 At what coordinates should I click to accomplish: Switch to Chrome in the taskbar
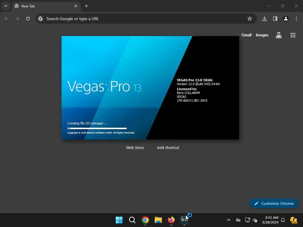click(x=145, y=220)
